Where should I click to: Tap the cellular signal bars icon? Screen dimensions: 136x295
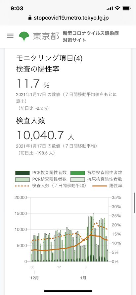(x=110, y=9)
